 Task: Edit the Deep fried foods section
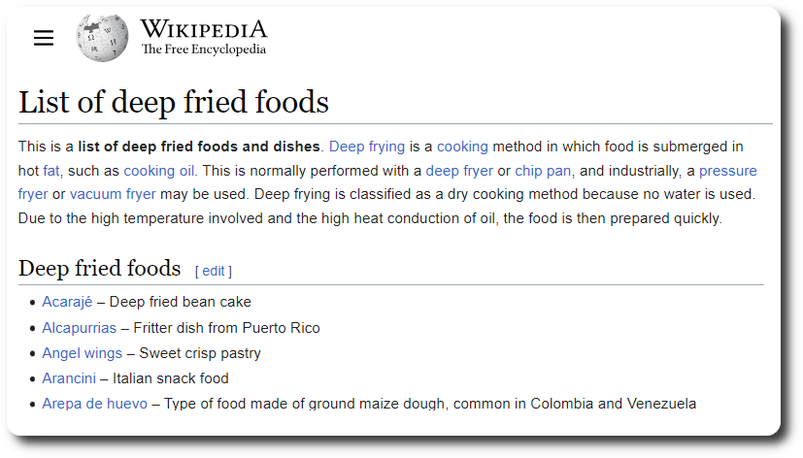(x=213, y=271)
